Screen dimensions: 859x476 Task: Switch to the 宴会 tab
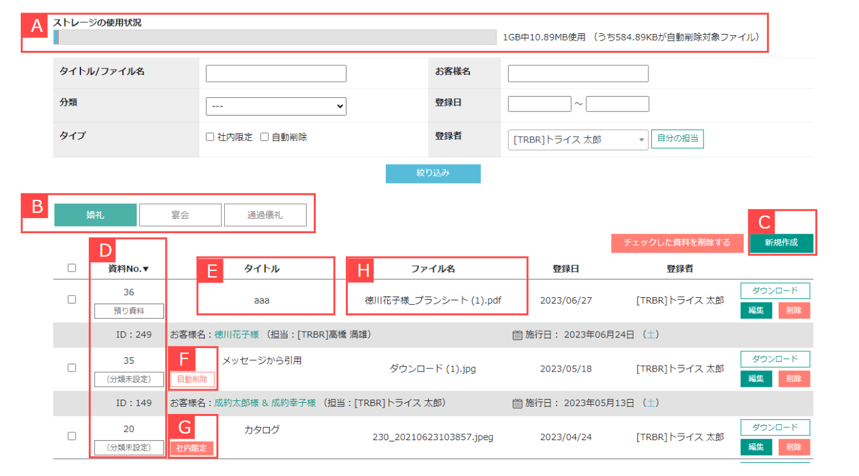pos(180,215)
